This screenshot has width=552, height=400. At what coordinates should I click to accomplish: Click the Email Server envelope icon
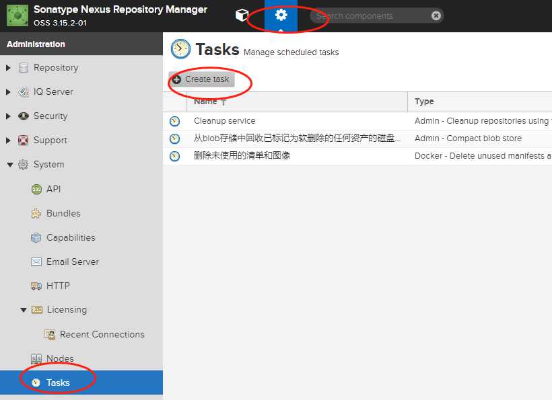coord(36,262)
